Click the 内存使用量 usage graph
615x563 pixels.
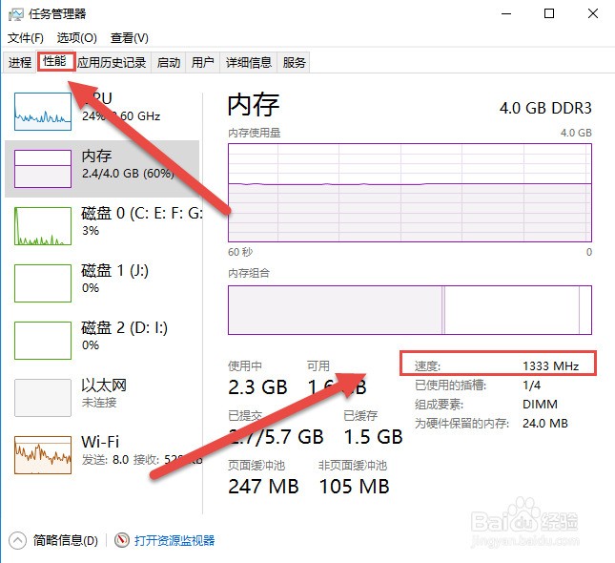pos(410,193)
